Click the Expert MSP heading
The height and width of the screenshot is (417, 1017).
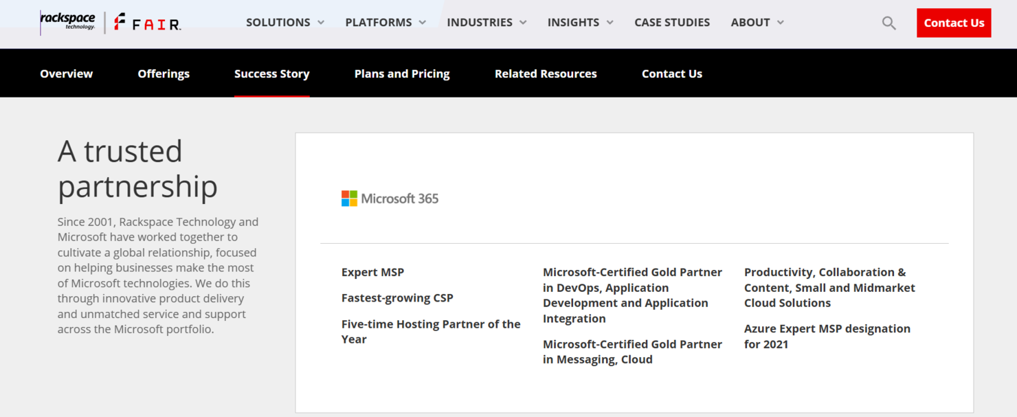[x=373, y=272]
